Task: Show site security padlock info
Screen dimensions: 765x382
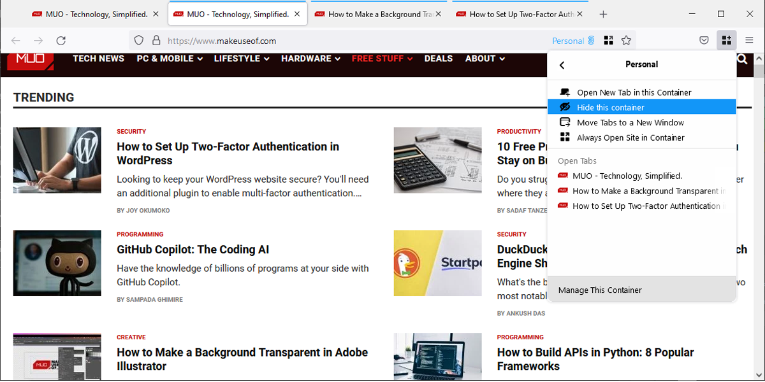Action: click(x=156, y=41)
